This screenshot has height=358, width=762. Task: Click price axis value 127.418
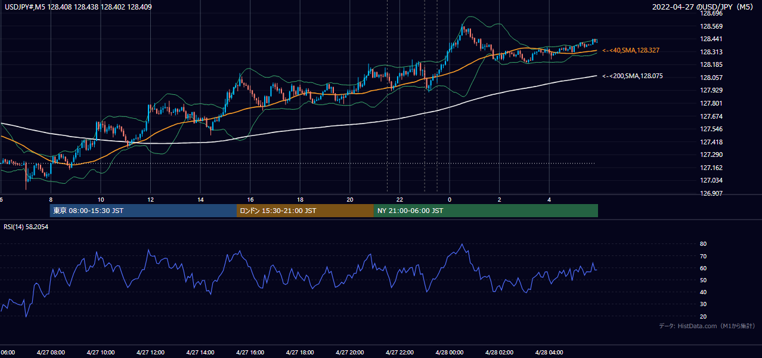point(711,142)
